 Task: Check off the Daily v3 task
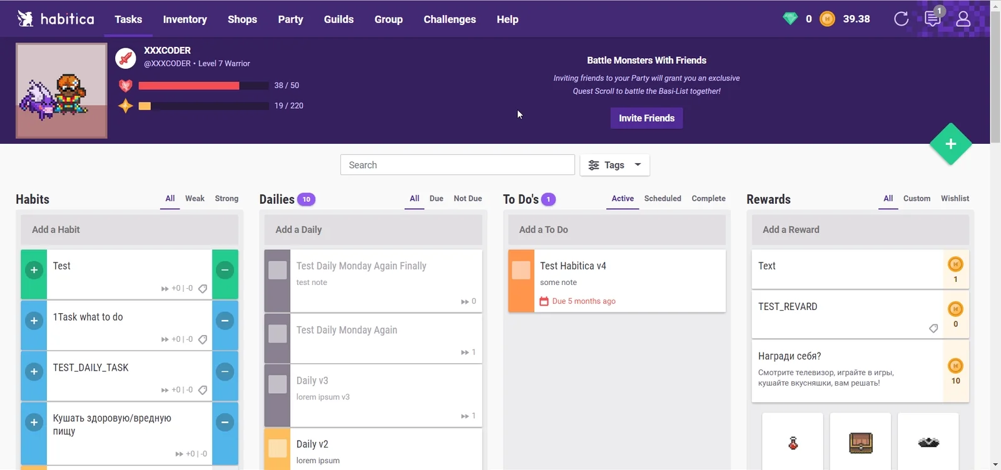click(x=277, y=384)
